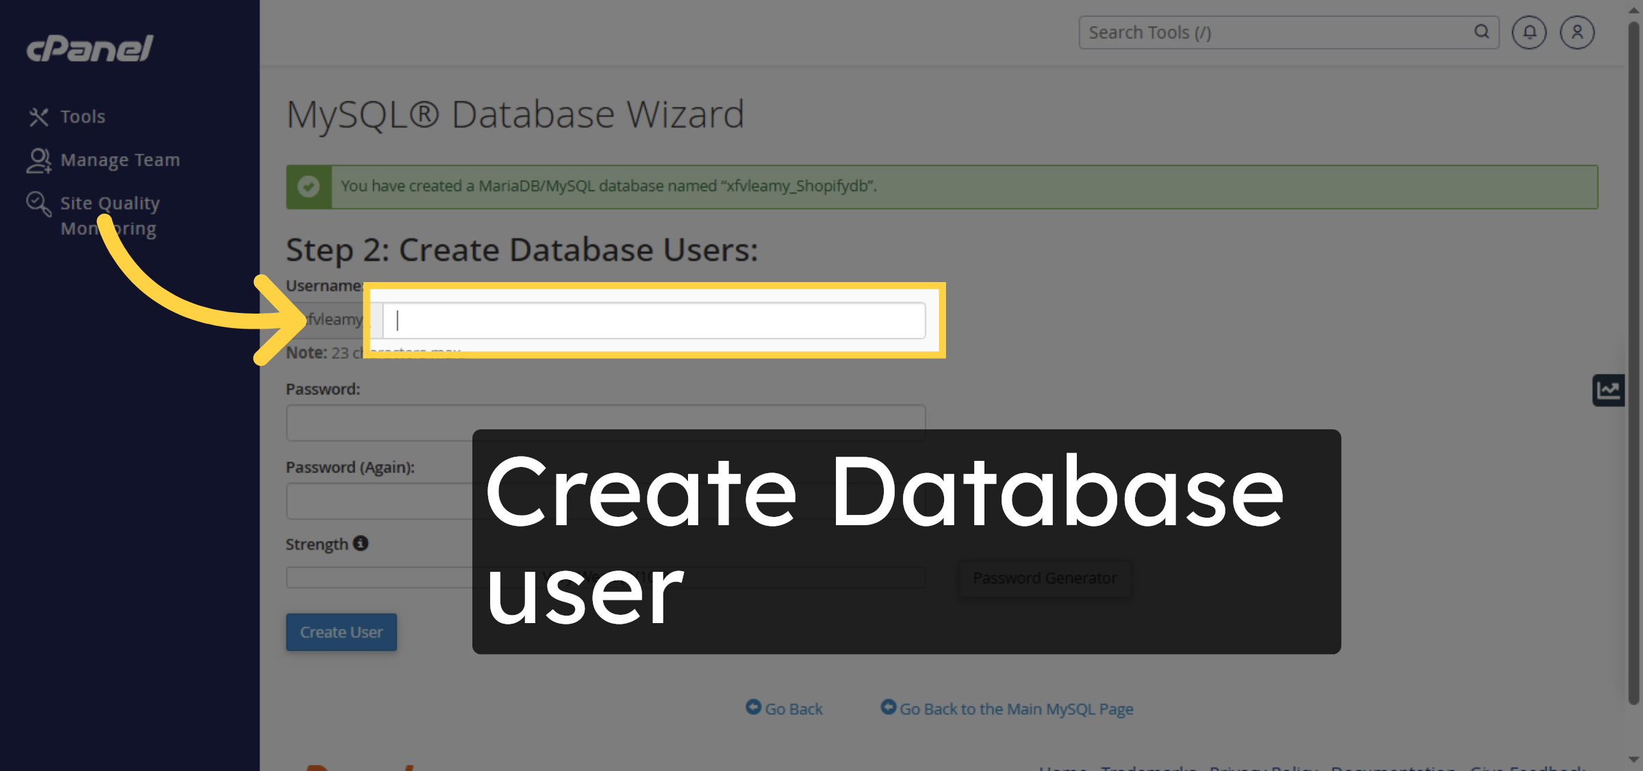The image size is (1643, 771).
Task: Click the Manage Team people icon
Action: tap(39, 160)
